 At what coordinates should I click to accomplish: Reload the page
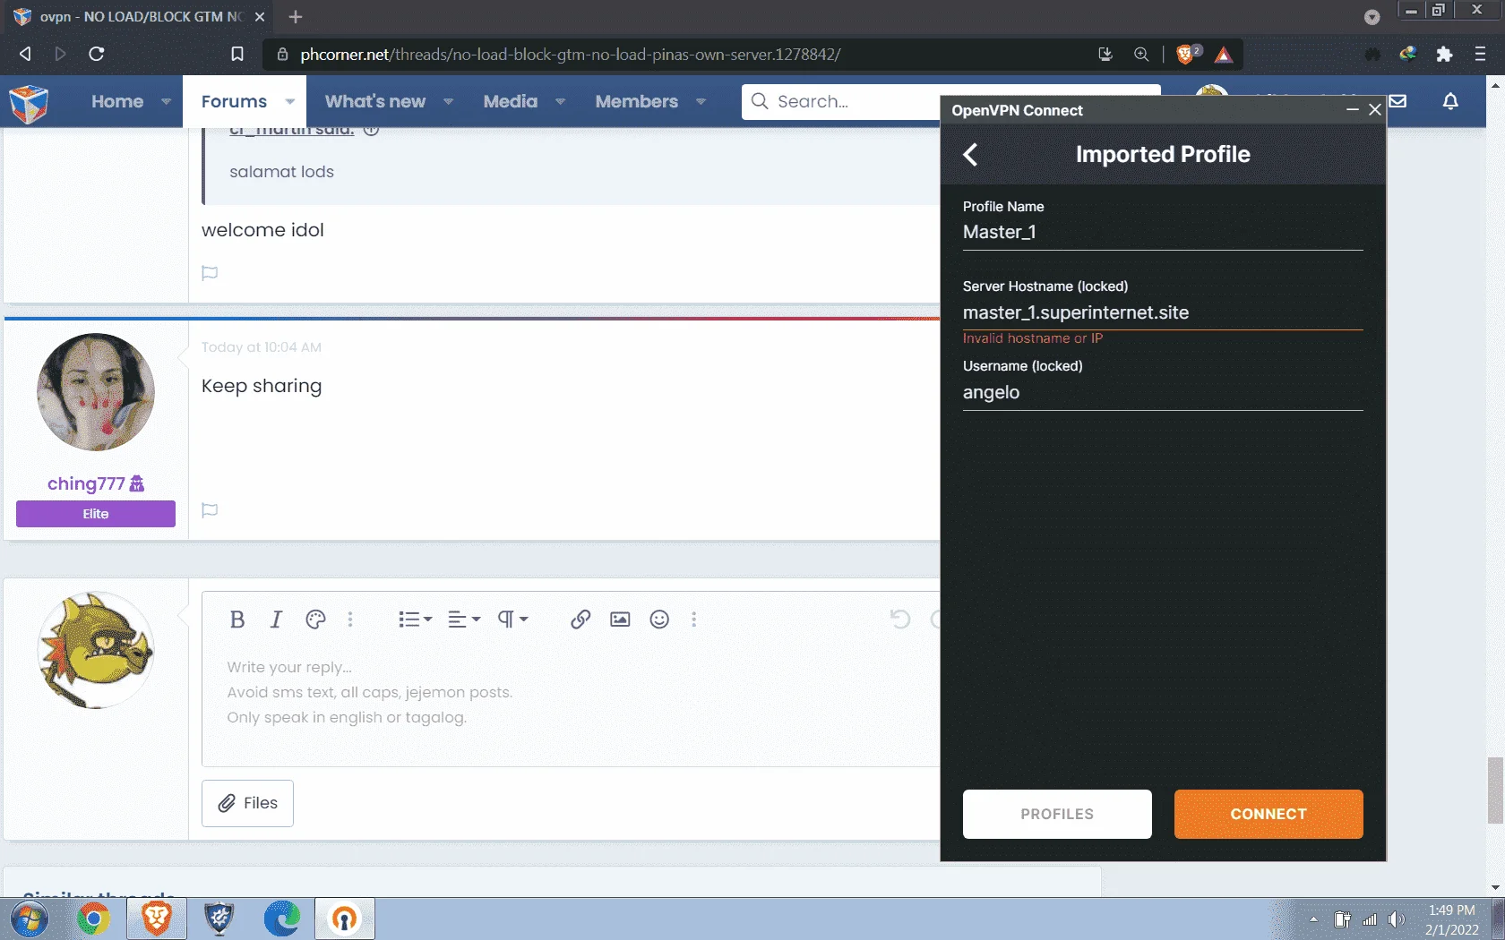97,54
